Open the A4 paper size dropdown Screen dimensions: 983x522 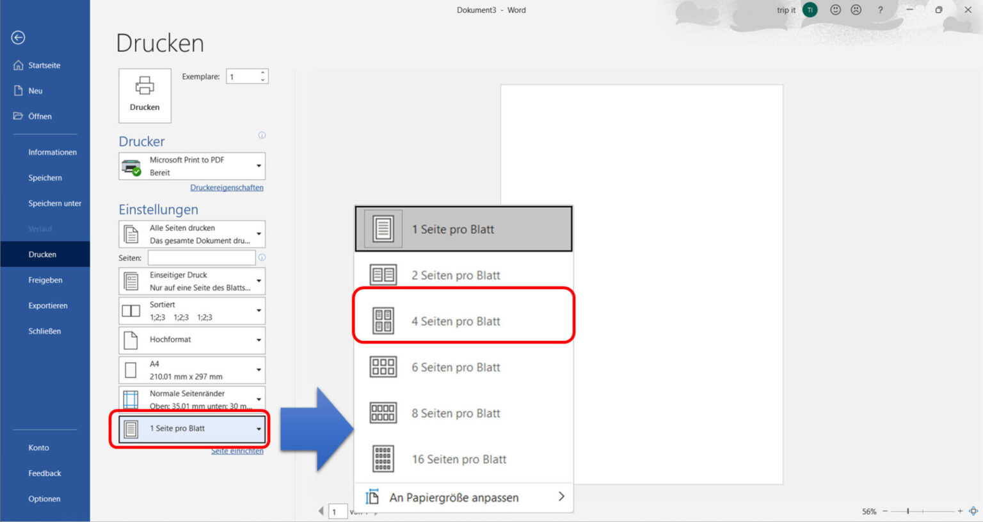click(x=192, y=370)
